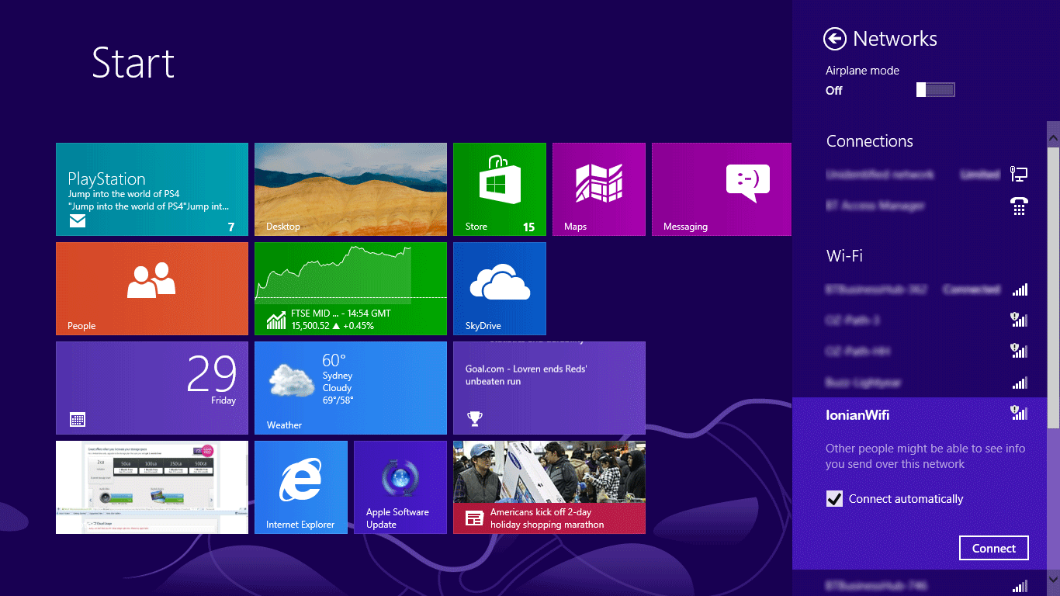Screen dimensions: 1060x596
Task: Click the Networks panel scrollbar thumb
Action: (1053, 287)
